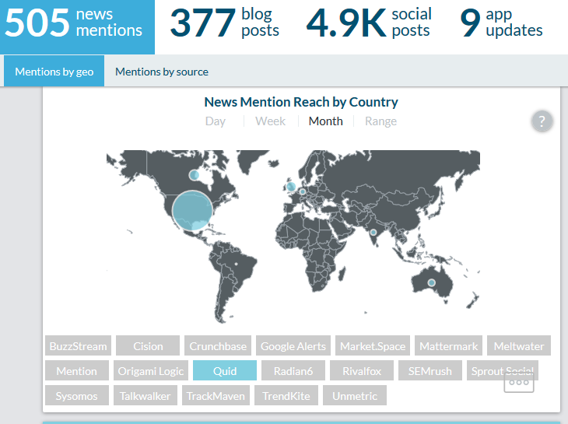The image size is (568, 424).
Task: Click the United Kingdom bubble
Action: [291, 187]
